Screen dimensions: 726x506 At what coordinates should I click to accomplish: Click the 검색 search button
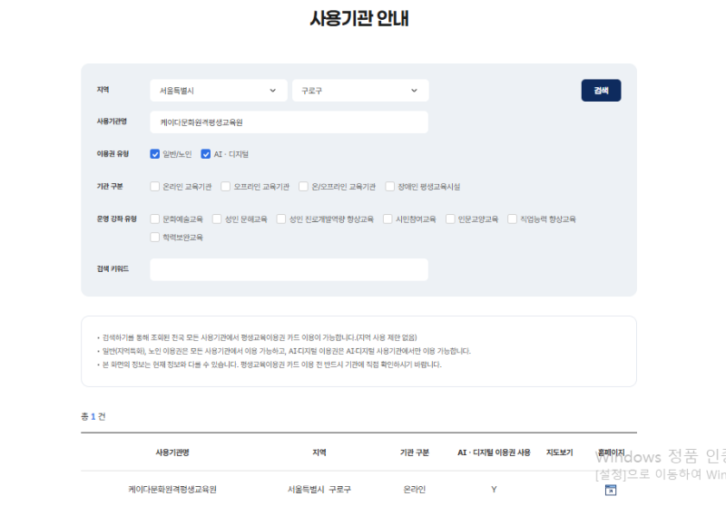[601, 91]
